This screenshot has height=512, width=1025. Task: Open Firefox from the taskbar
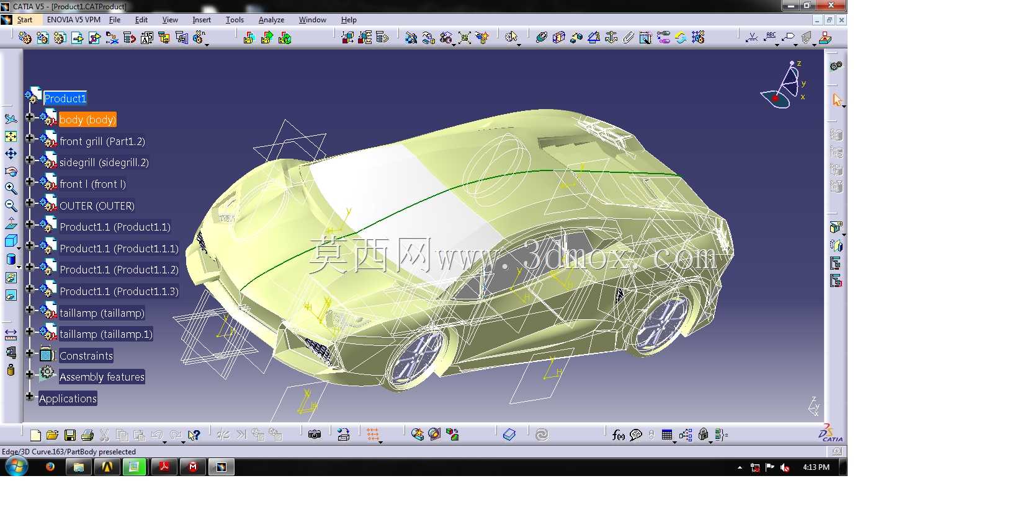(x=50, y=467)
